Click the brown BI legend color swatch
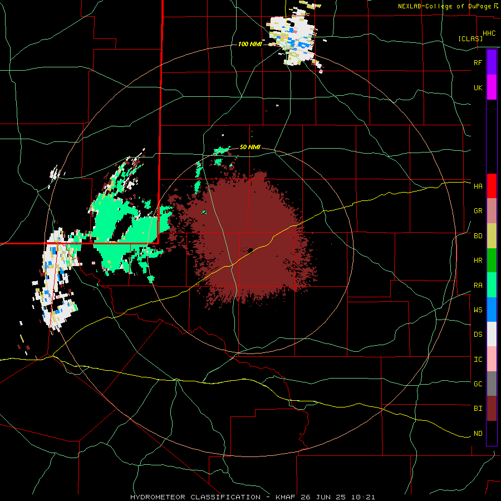501x501 pixels. click(492, 409)
